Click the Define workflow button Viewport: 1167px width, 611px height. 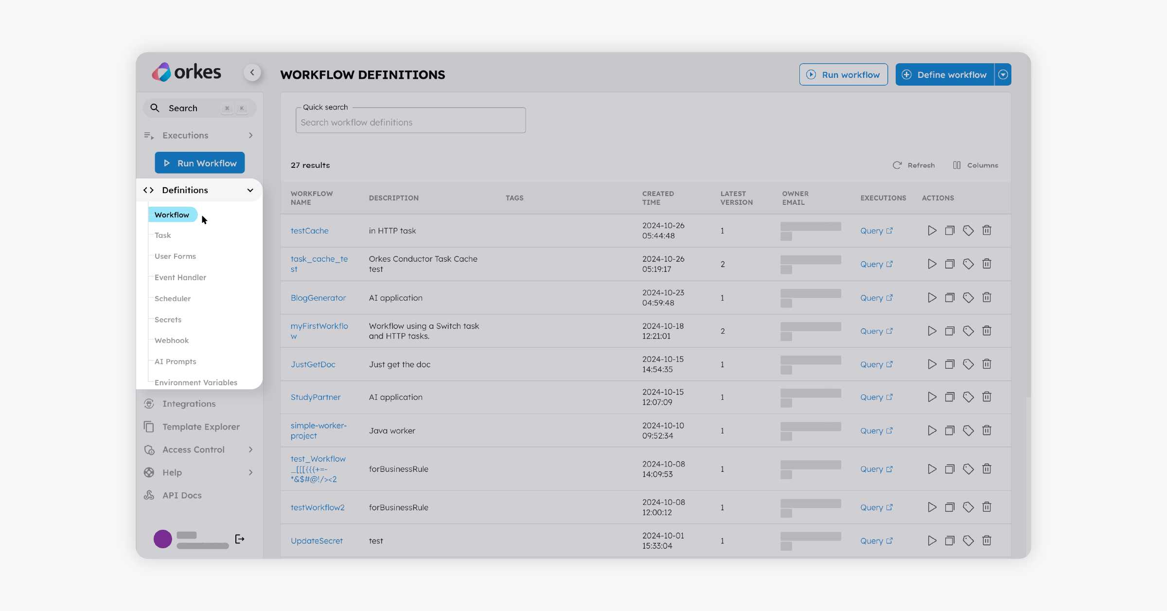pos(945,74)
